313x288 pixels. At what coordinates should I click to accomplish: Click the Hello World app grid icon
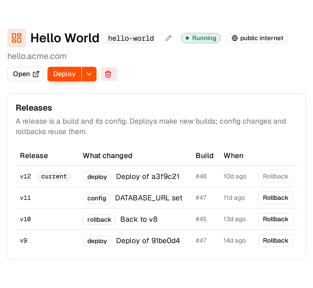click(x=17, y=38)
